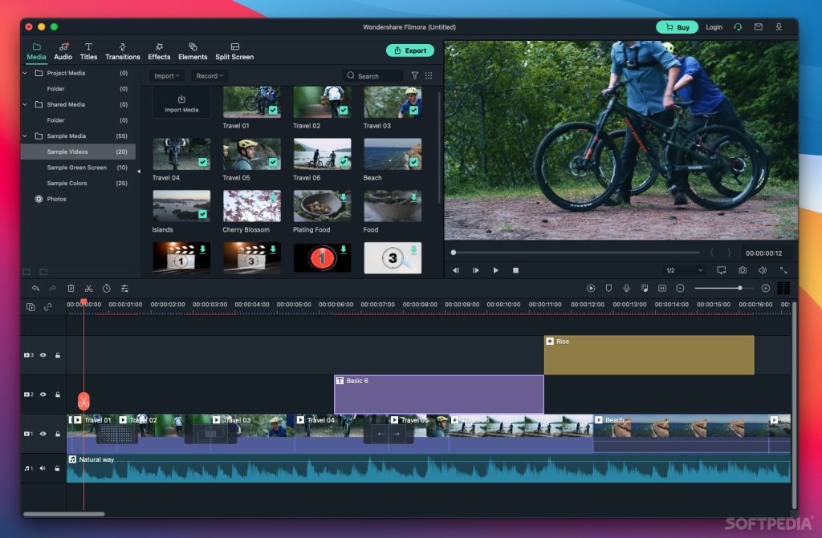
Task: Click in the media Search field
Action: (374, 76)
